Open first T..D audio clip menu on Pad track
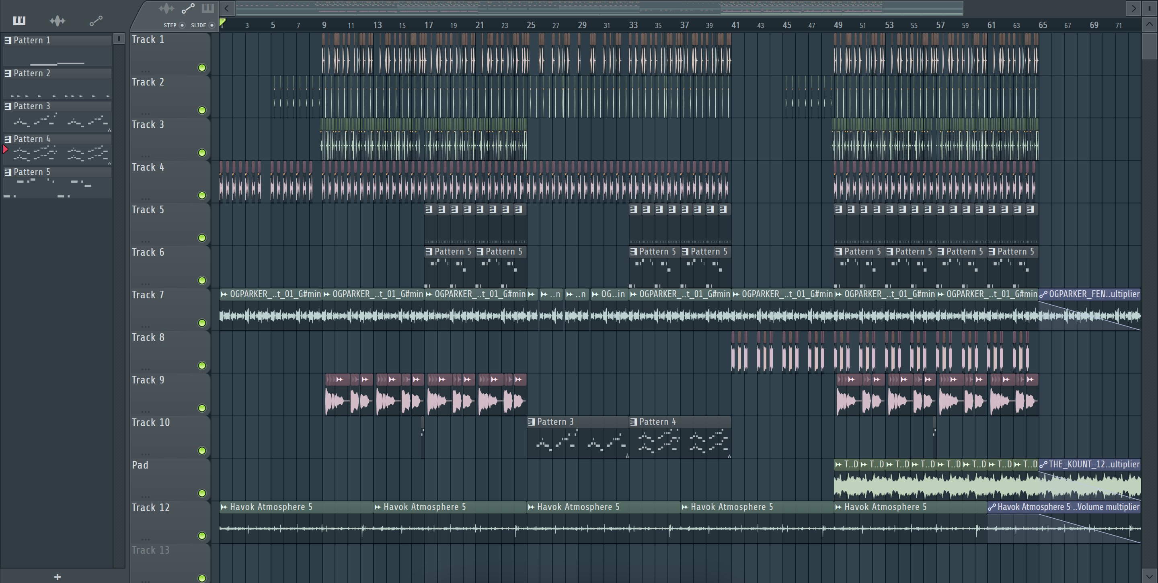 point(838,465)
